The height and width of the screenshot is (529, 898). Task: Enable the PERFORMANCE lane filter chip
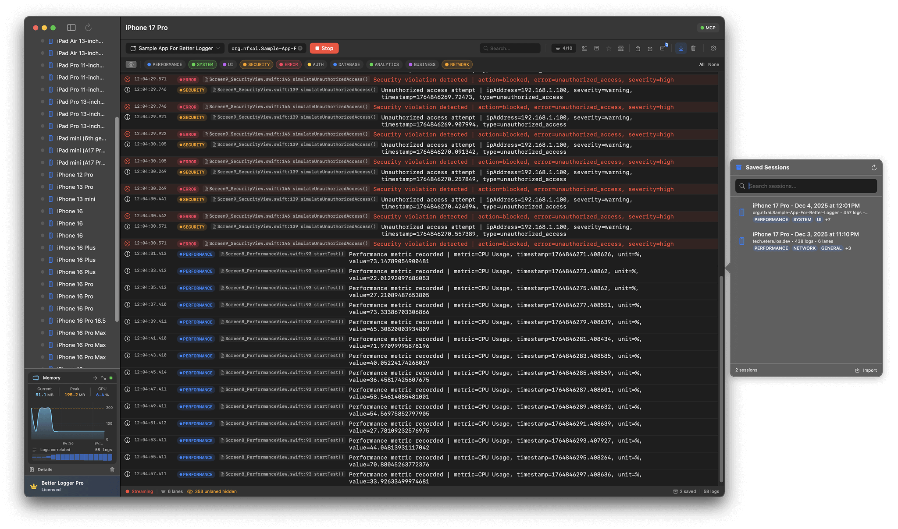pyautogui.click(x=164, y=64)
